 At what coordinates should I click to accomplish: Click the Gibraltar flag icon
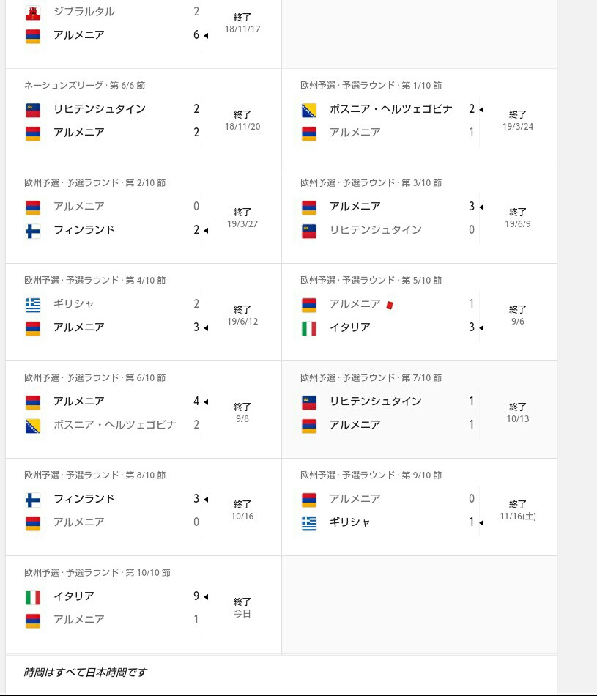(x=33, y=13)
